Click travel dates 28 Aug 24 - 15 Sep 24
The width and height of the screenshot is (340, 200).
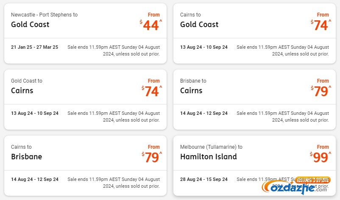pos(203,179)
